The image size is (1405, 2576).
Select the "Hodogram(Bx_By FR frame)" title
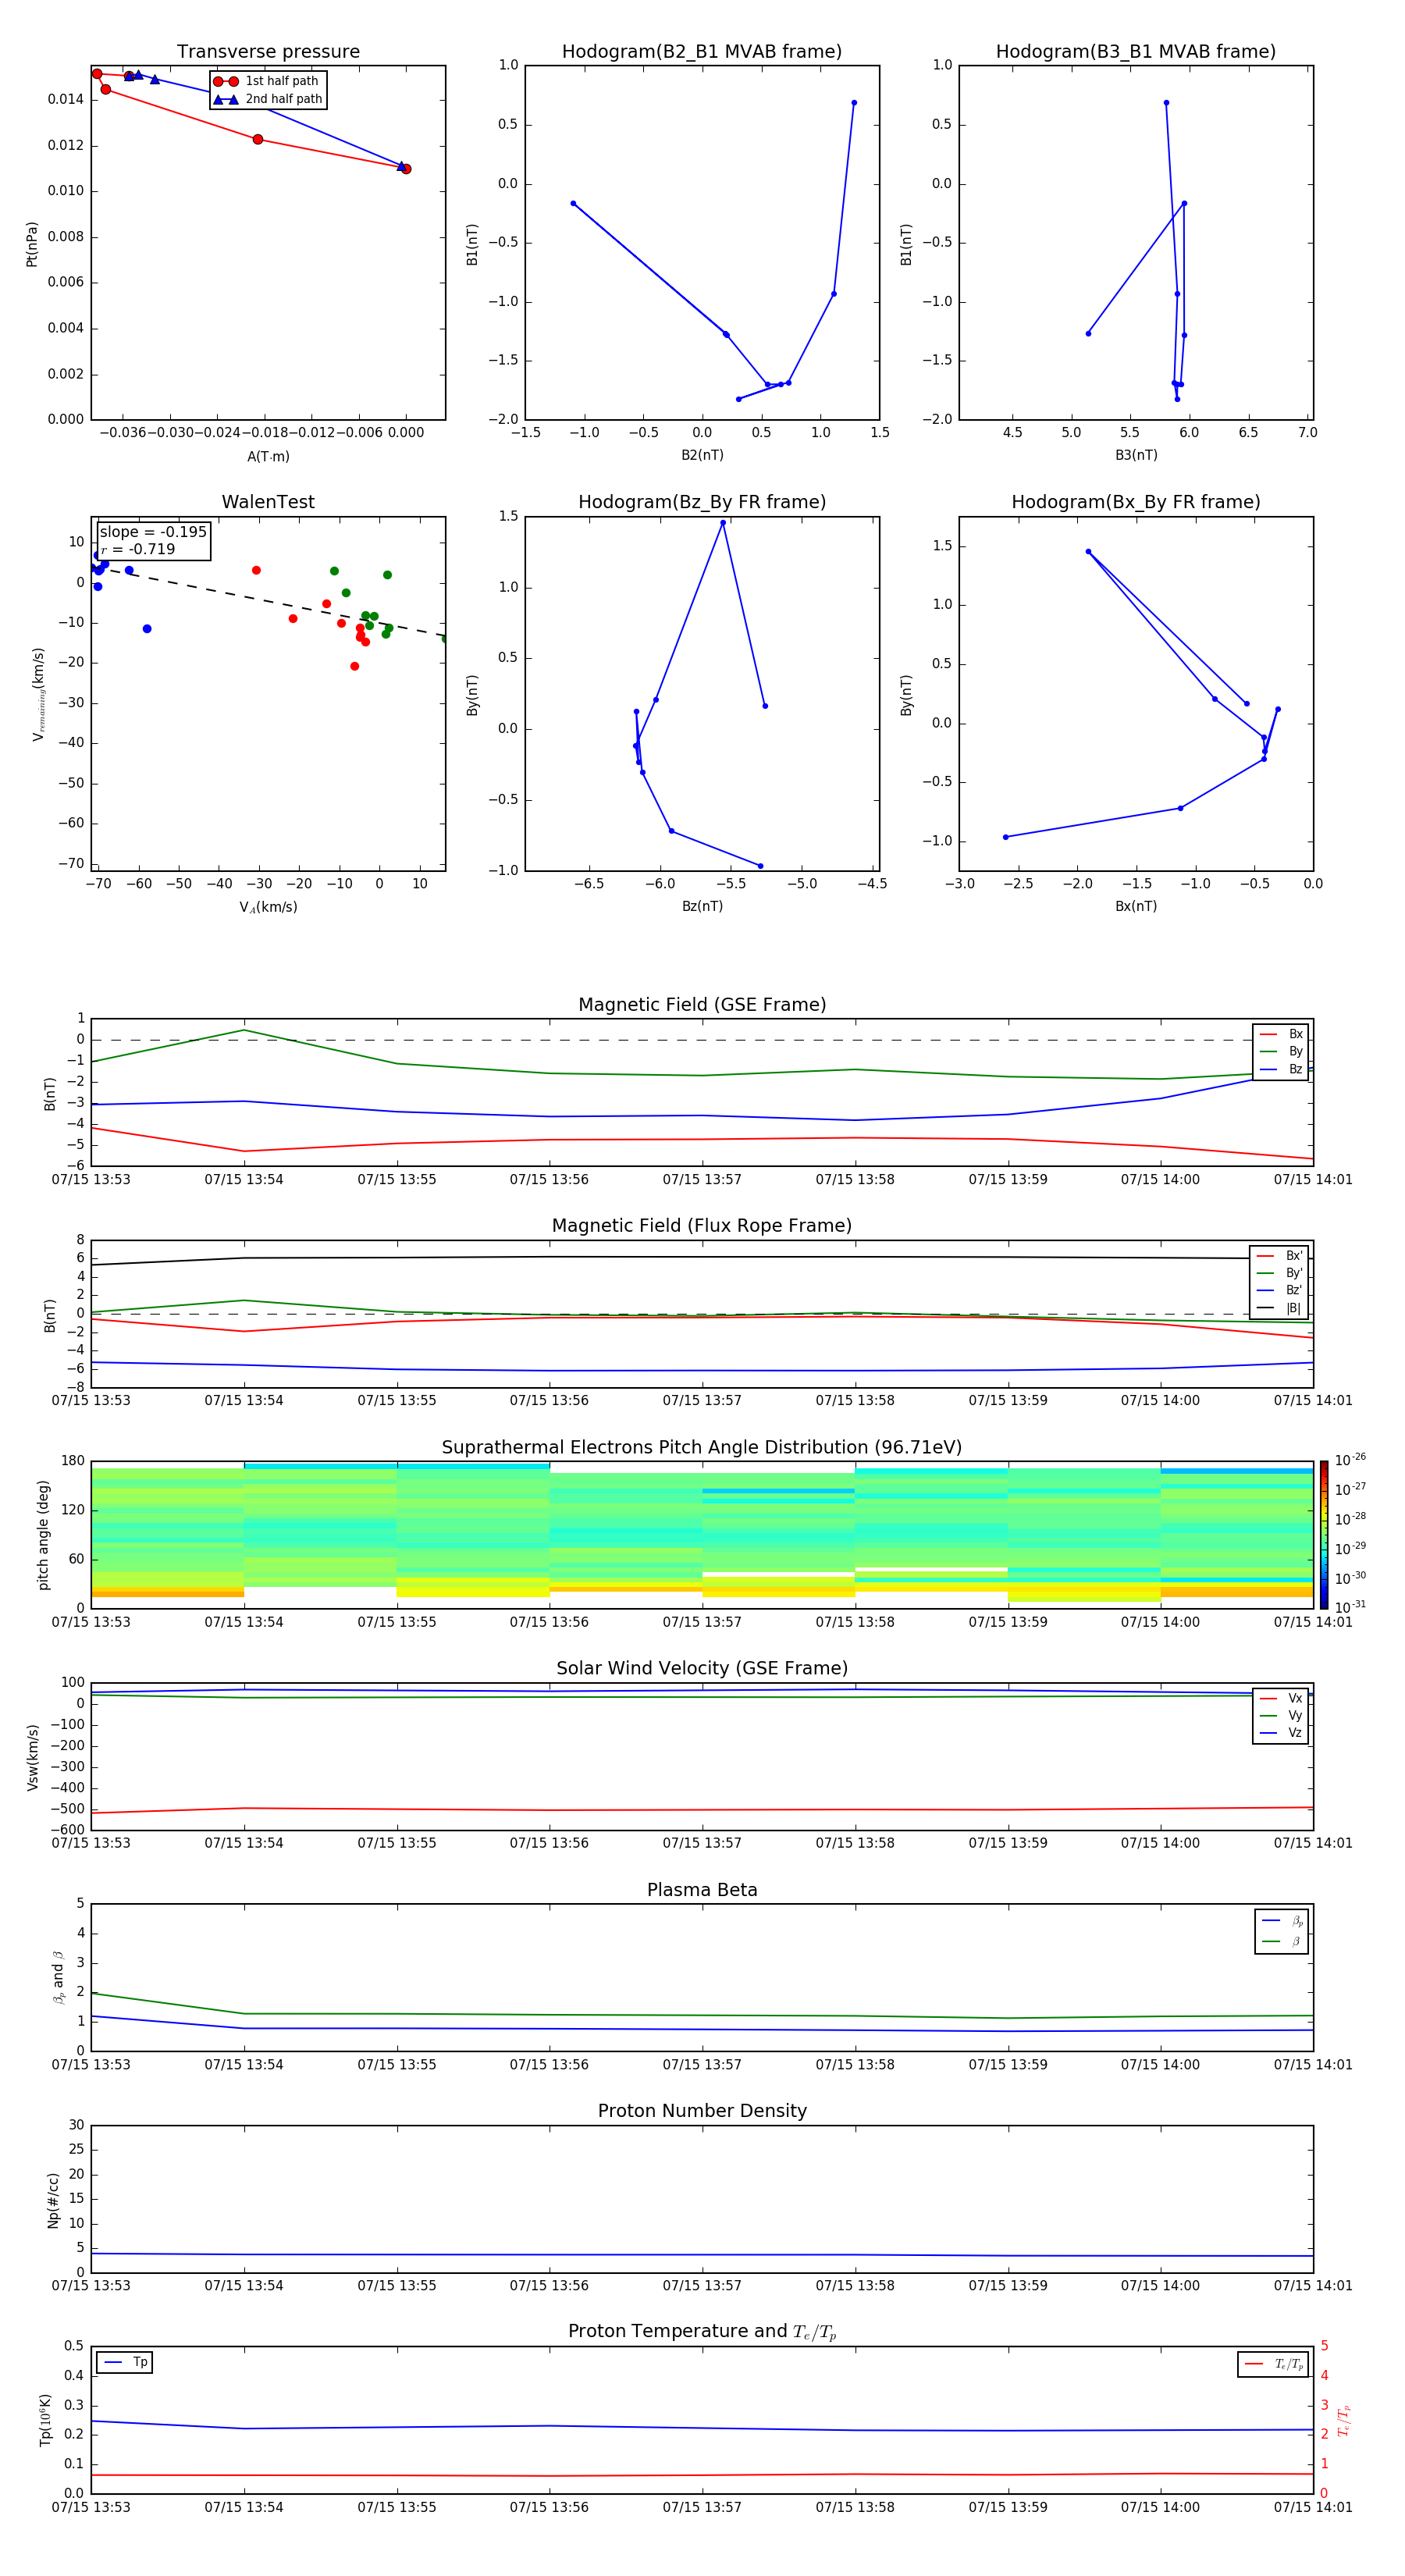point(1136,502)
